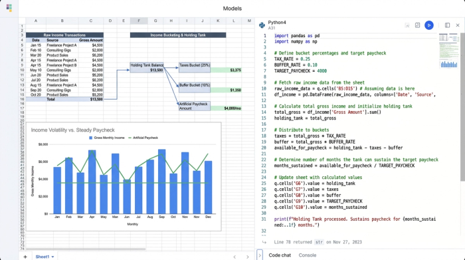
Task: Run the Python4 code cell
Action: coord(429,25)
